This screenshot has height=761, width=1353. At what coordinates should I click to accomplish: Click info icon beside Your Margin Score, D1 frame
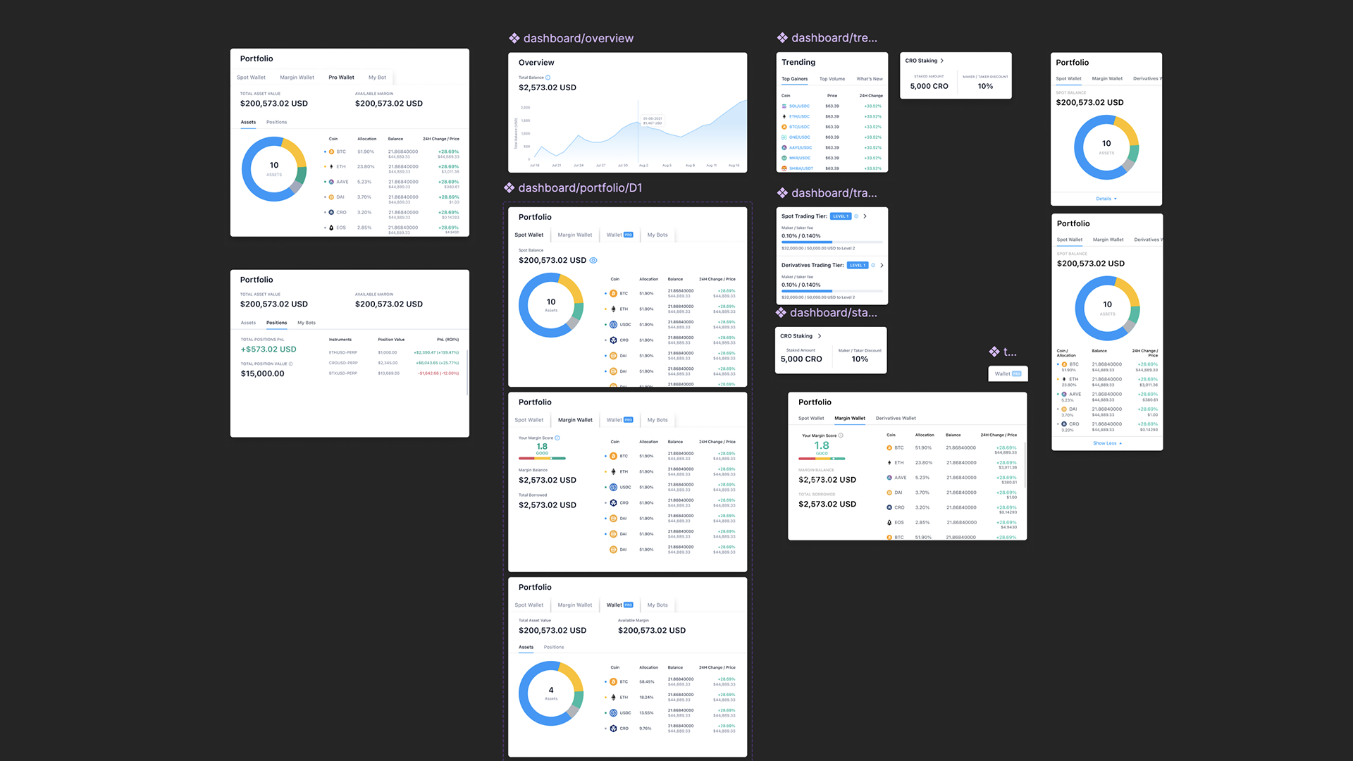click(557, 438)
